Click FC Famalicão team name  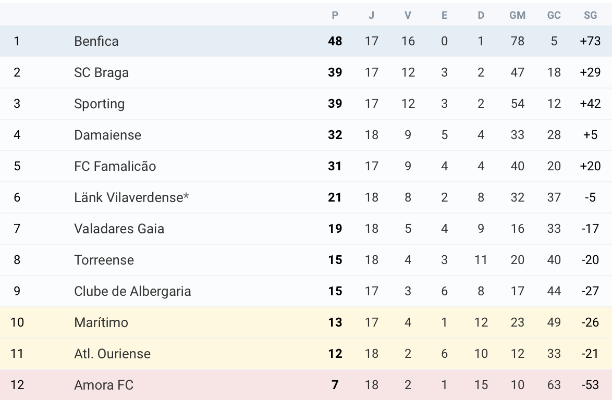coord(115,166)
